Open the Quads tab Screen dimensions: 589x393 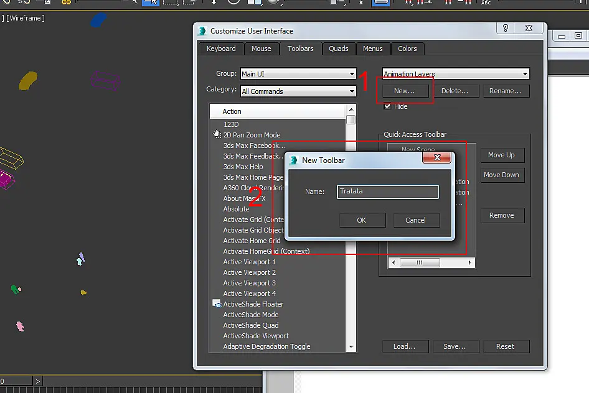point(339,49)
